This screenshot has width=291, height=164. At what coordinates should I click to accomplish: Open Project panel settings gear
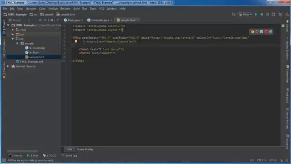(52, 20)
